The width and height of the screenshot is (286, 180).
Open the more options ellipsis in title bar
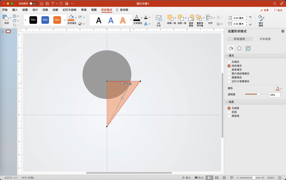pyautogui.click(x=72, y=3)
